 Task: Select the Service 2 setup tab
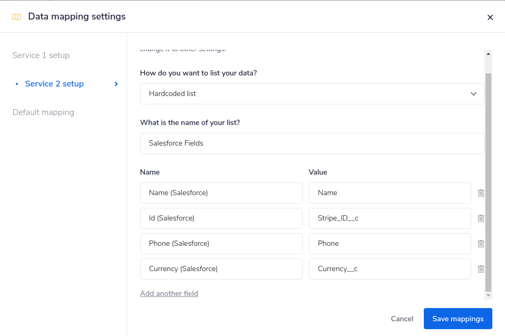(x=54, y=84)
